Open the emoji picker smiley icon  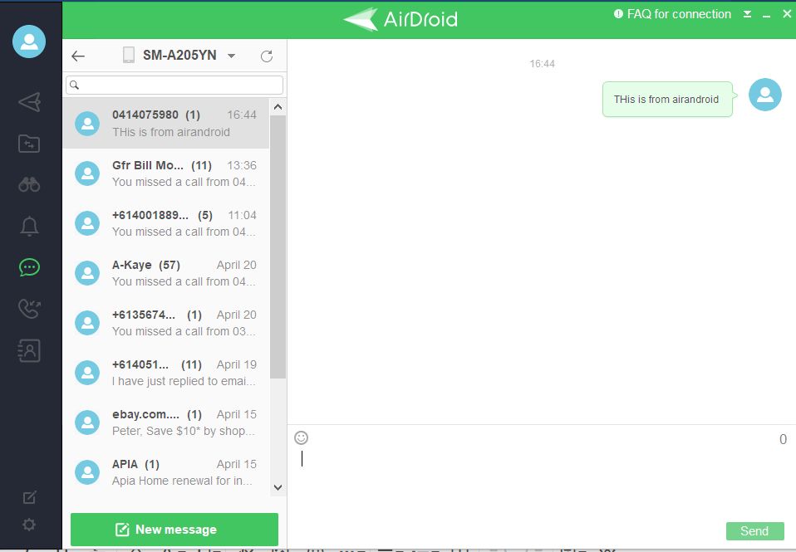pos(301,437)
